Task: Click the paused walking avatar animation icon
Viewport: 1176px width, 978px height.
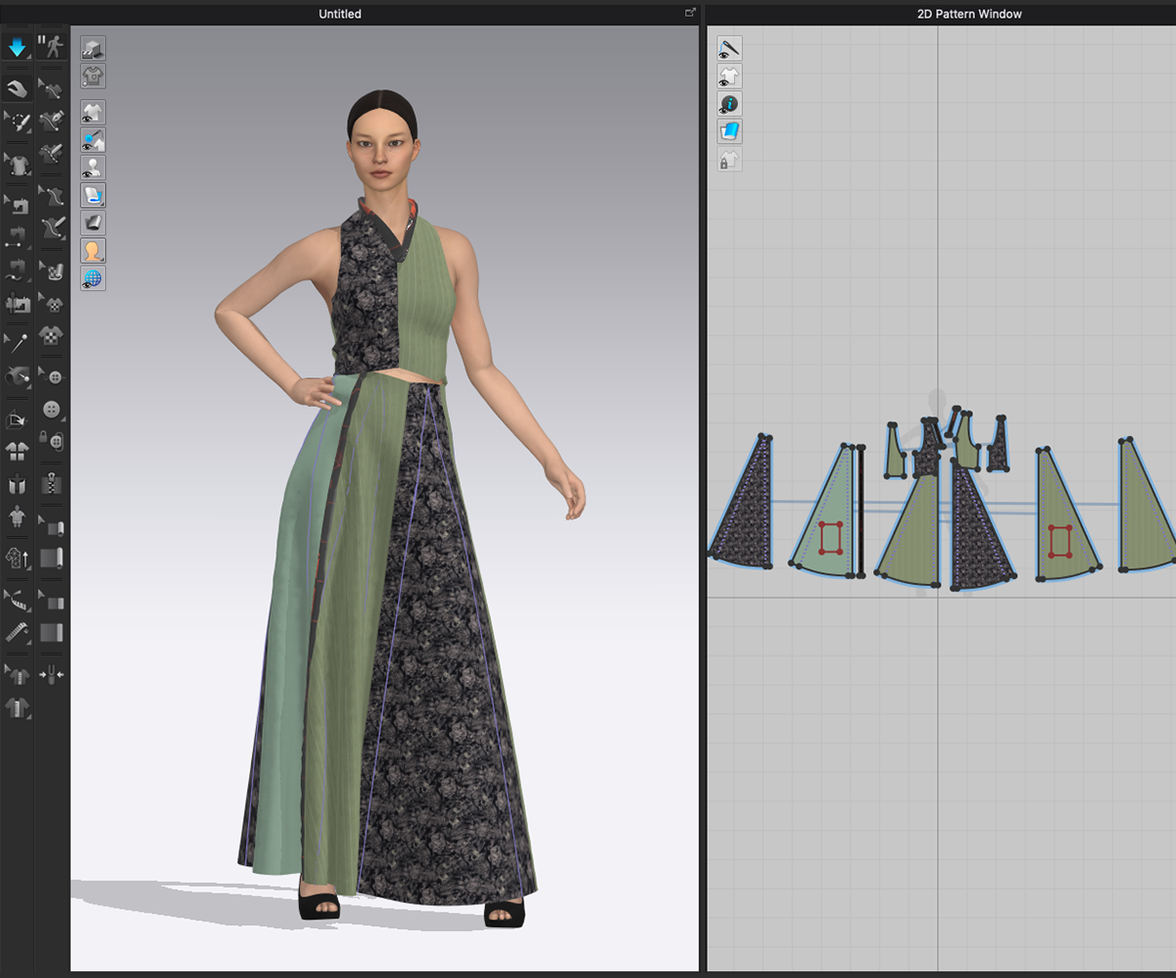Action: coord(50,46)
